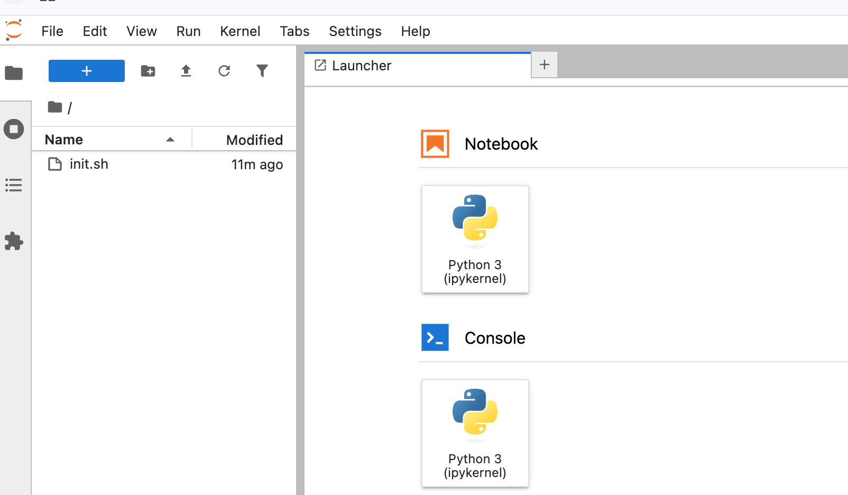848x495 pixels.
Task: Add a new tab with plus button
Action: pos(545,65)
